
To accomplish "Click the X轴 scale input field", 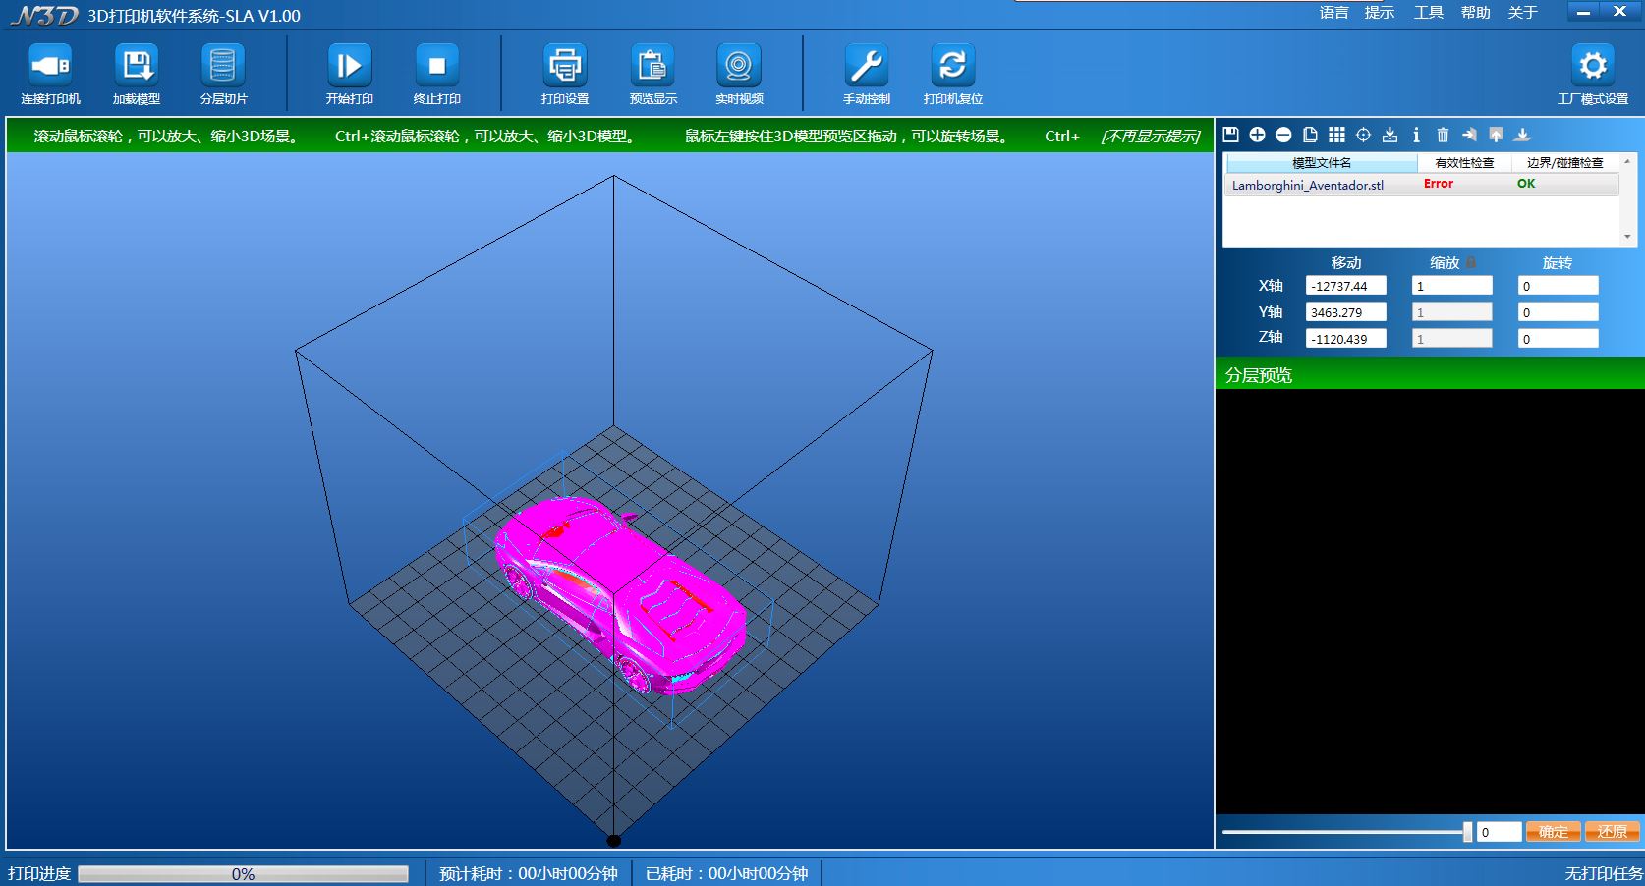I will (x=1451, y=286).
